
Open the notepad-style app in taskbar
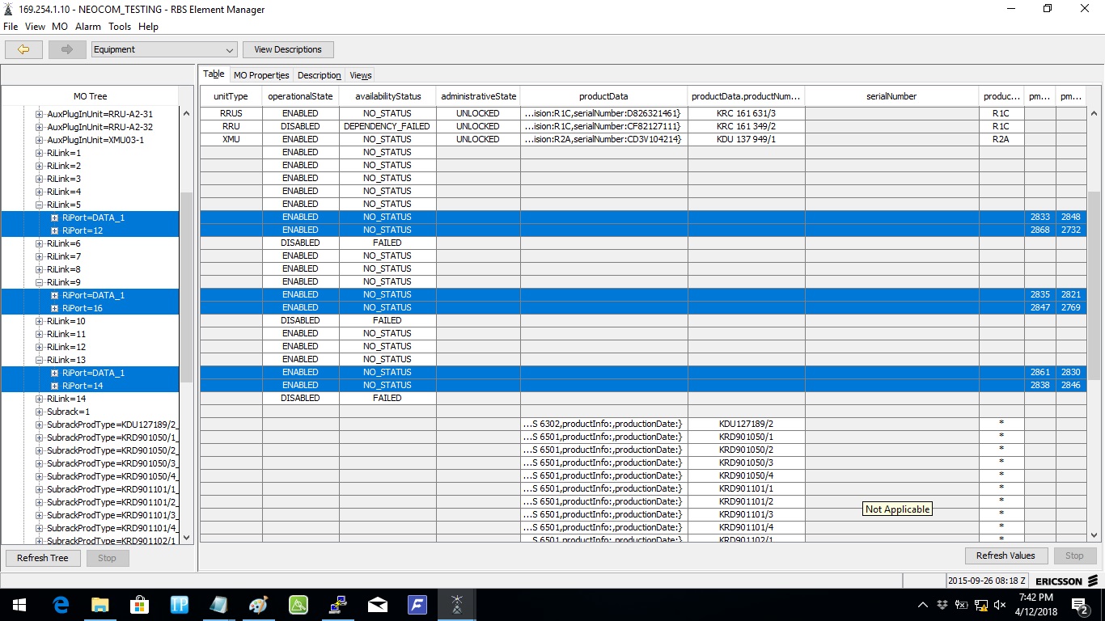pos(219,604)
